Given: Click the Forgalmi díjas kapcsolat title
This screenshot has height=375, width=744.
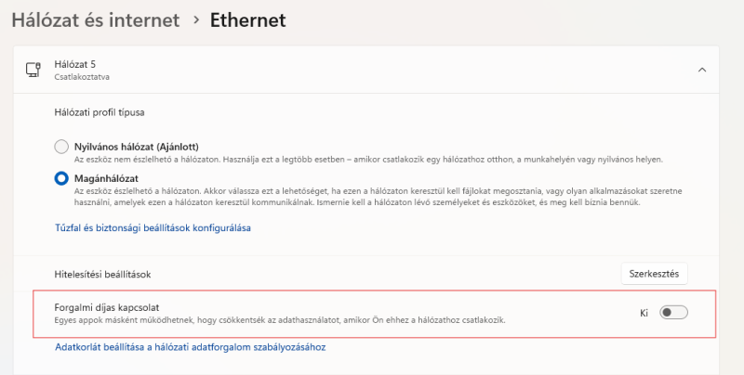Looking at the screenshot, I should (x=113, y=306).
